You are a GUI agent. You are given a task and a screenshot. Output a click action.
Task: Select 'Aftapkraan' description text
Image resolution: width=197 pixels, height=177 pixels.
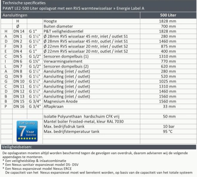[x=53, y=106]
